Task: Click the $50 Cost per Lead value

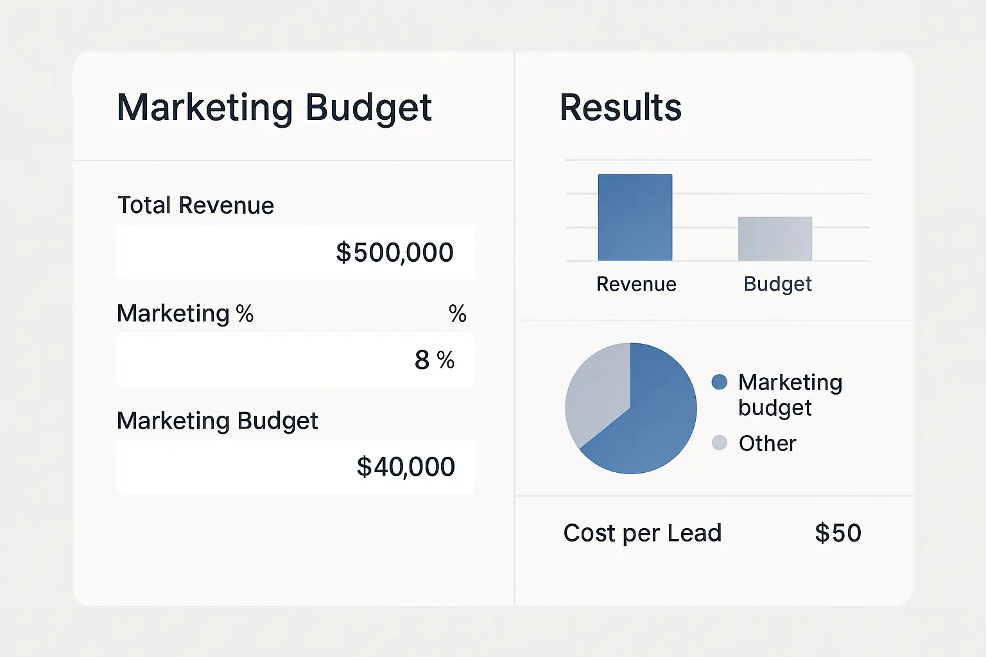Action: click(838, 533)
